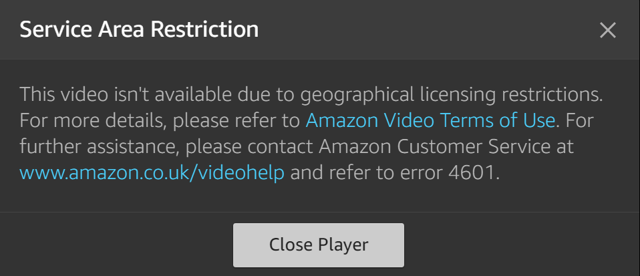Open the Amazon Video Terms of Use link
Screen dimensions: 640x276
coord(430,120)
